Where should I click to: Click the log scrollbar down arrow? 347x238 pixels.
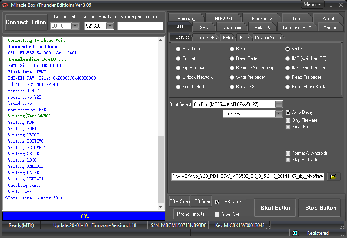point(161,207)
